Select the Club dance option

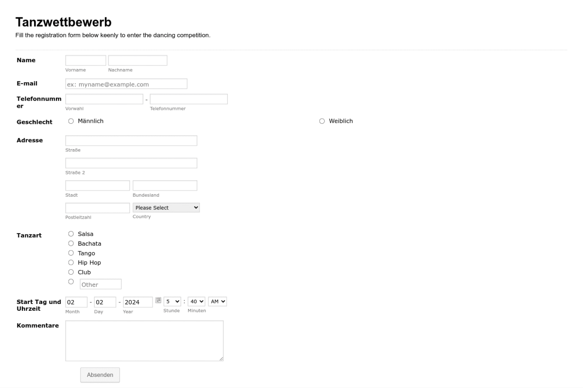click(x=71, y=272)
